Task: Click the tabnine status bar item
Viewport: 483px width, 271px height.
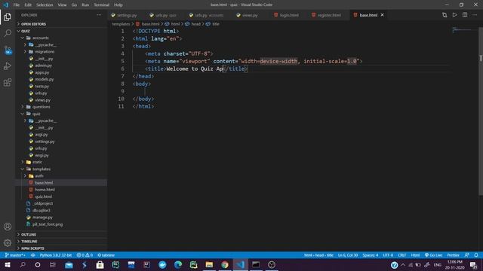Action: point(106,255)
